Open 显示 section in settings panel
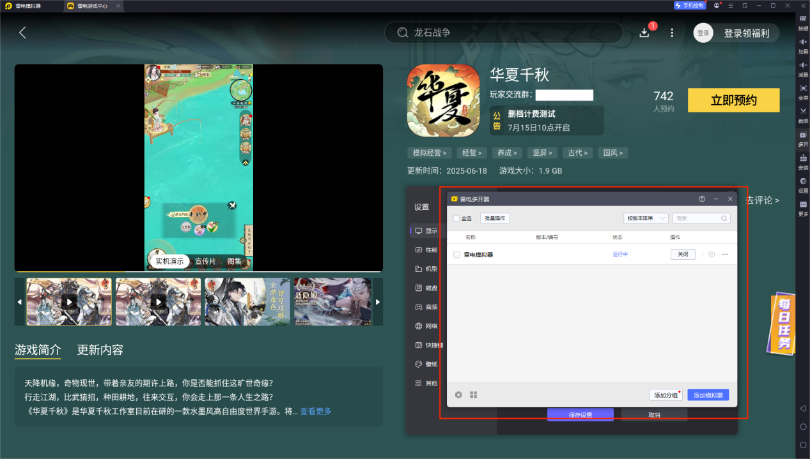 point(426,230)
